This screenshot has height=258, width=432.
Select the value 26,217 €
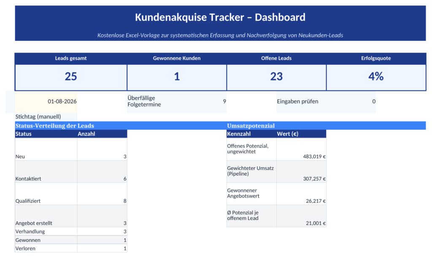click(316, 201)
